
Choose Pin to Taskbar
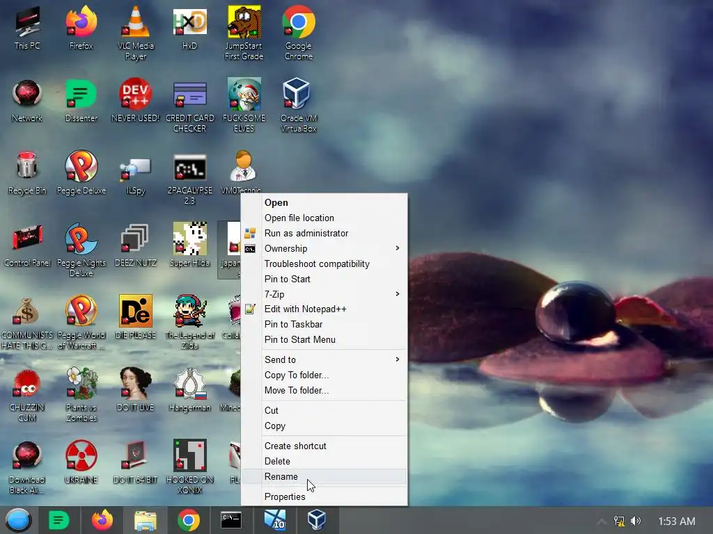click(x=324, y=324)
